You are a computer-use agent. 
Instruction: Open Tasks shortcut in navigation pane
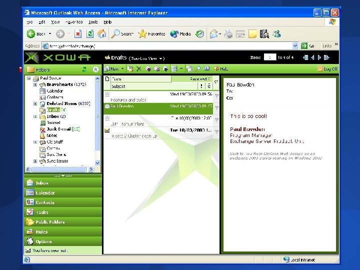coord(62,212)
